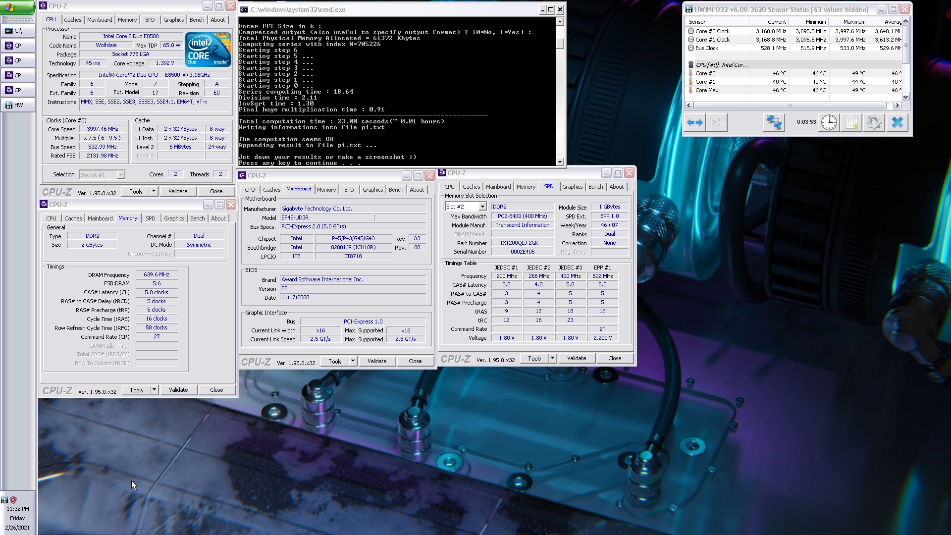Click Validate in CPU-Z CPU window
Image resolution: width=951 pixels, height=535 pixels.
coord(178,191)
